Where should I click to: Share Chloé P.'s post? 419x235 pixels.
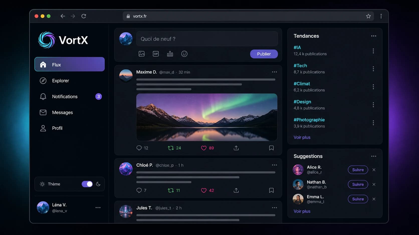coord(236,190)
